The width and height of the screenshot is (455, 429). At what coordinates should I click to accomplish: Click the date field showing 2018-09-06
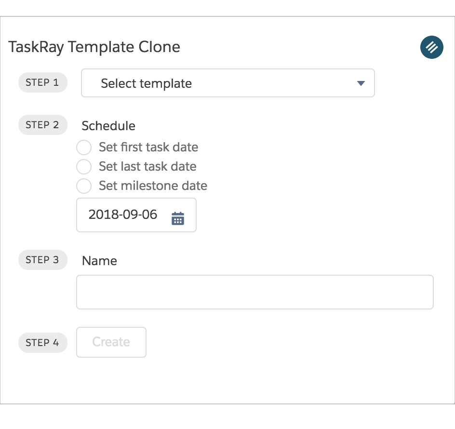(122, 214)
